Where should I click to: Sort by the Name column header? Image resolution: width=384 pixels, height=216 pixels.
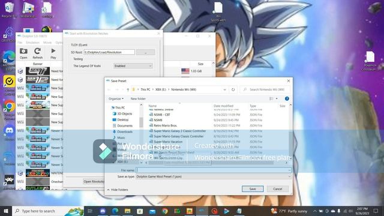click(152, 106)
